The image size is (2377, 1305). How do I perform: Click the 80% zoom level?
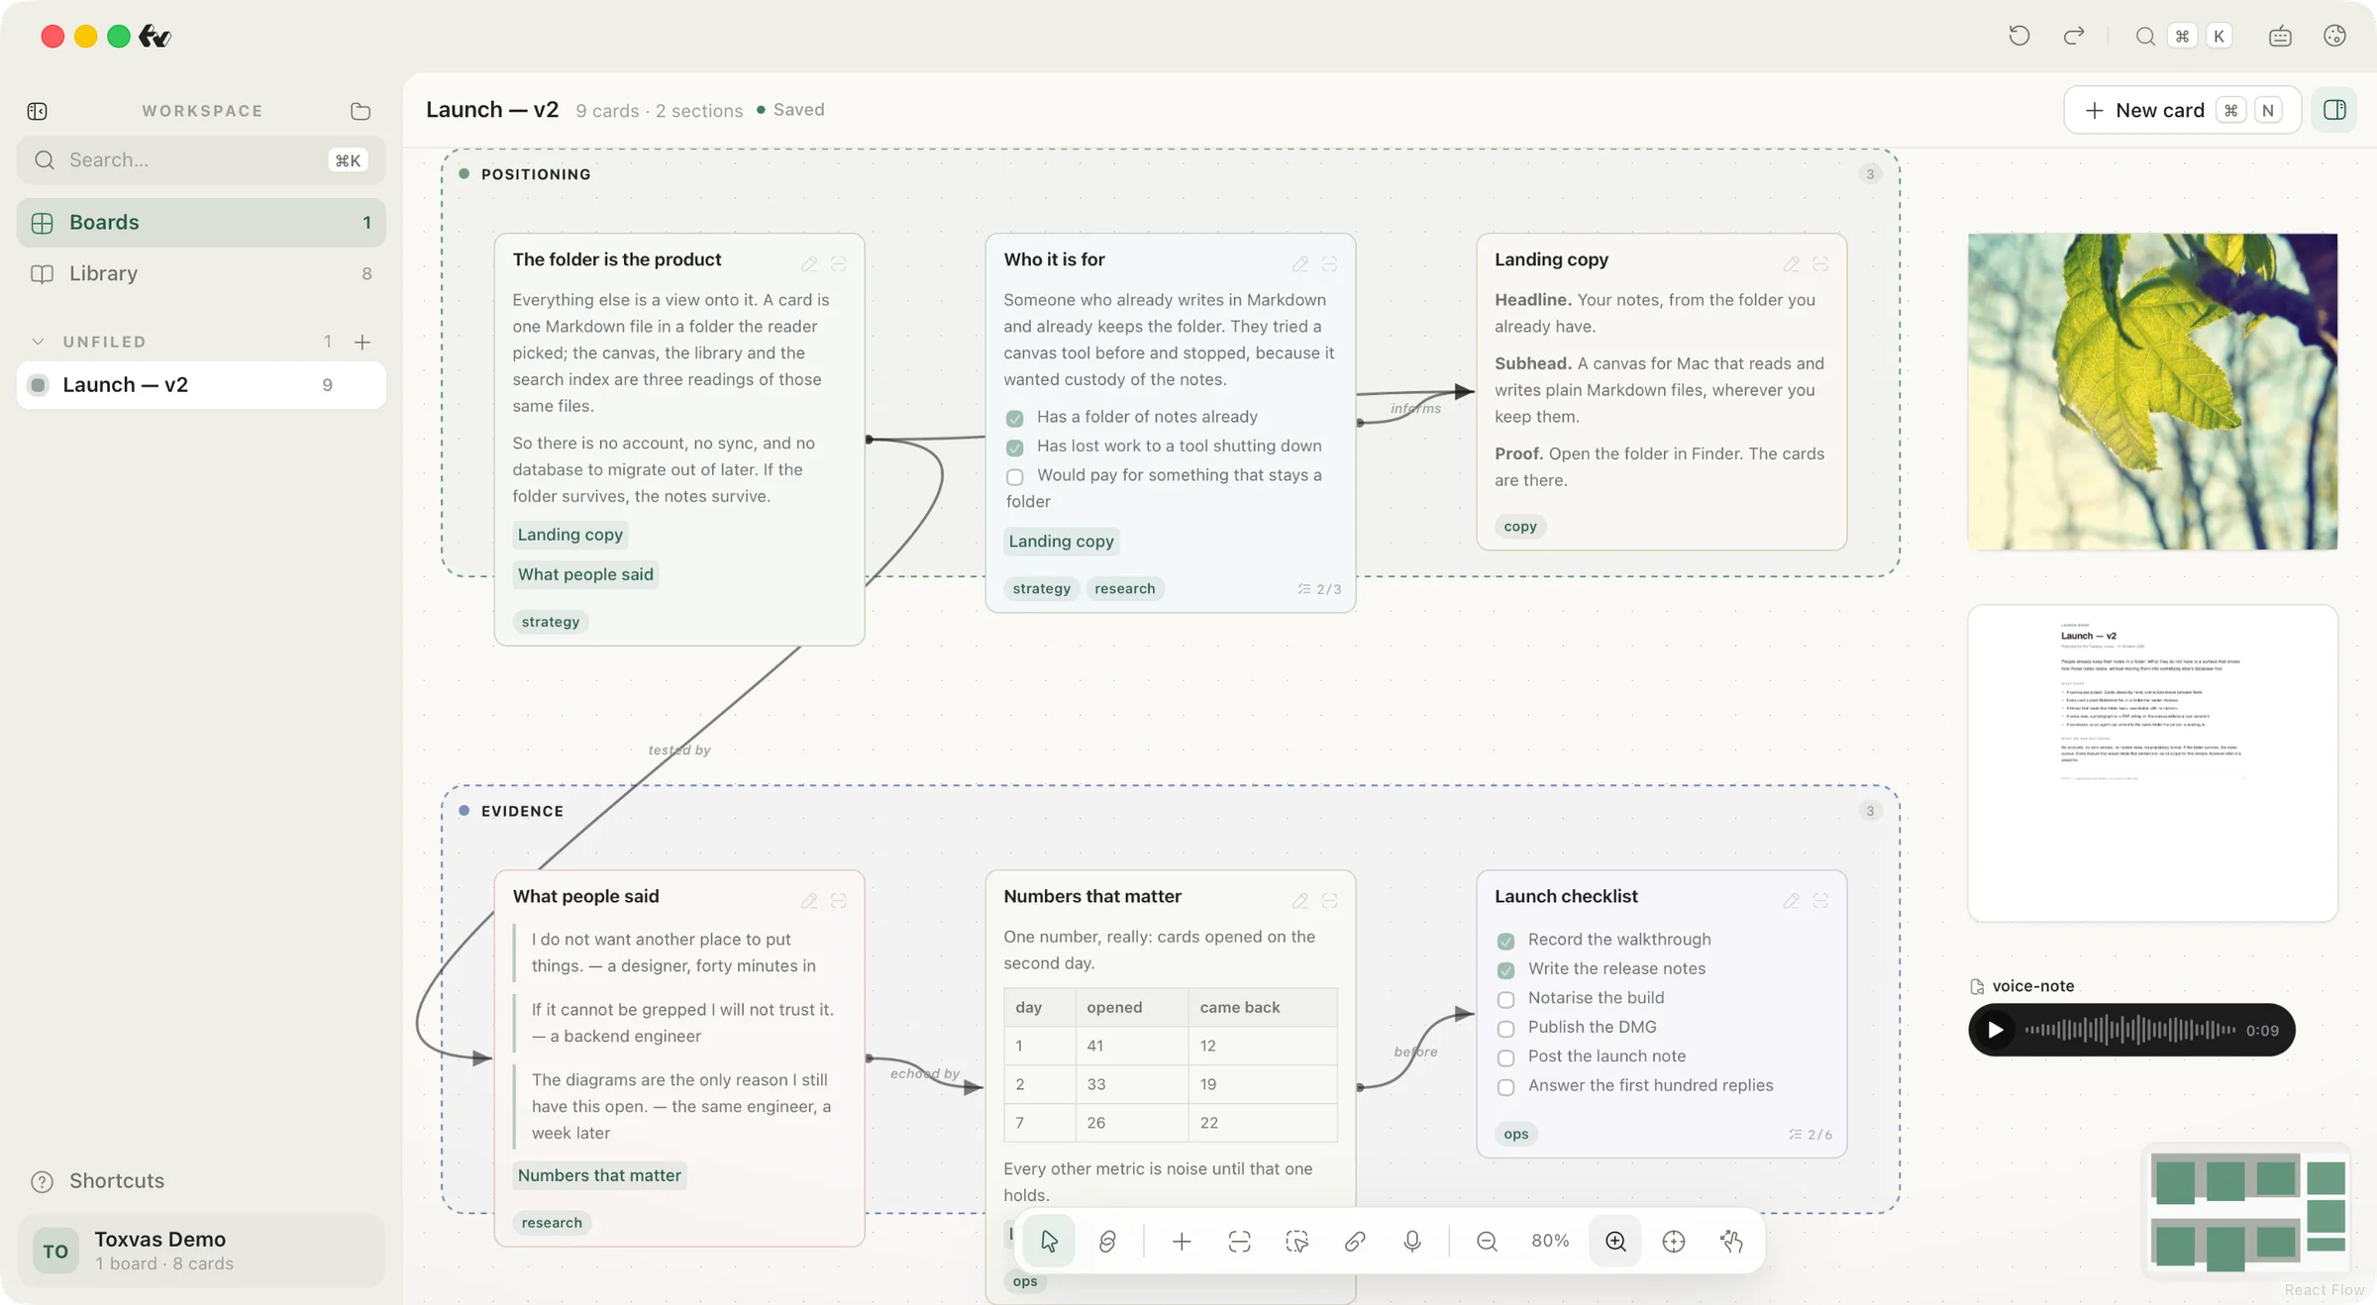click(x=1550, y=1241)
